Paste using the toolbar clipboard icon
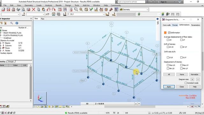 click(43, 10)
